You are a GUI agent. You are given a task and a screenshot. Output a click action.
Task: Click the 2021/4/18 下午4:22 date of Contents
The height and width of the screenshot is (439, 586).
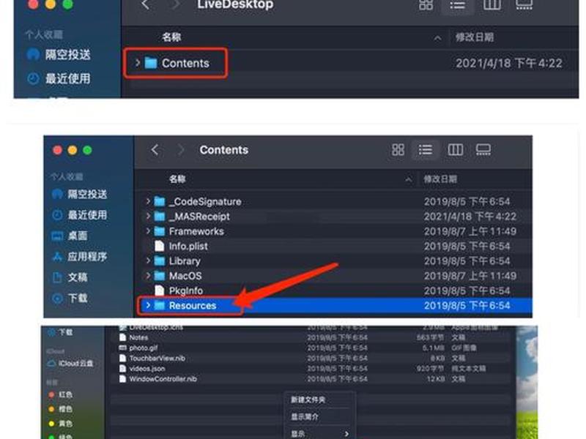pos(509,63)
